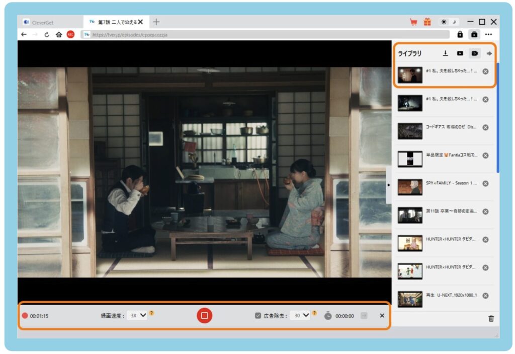Select the コードギアス 奪還のロゼ title

(x=451, y=127)
